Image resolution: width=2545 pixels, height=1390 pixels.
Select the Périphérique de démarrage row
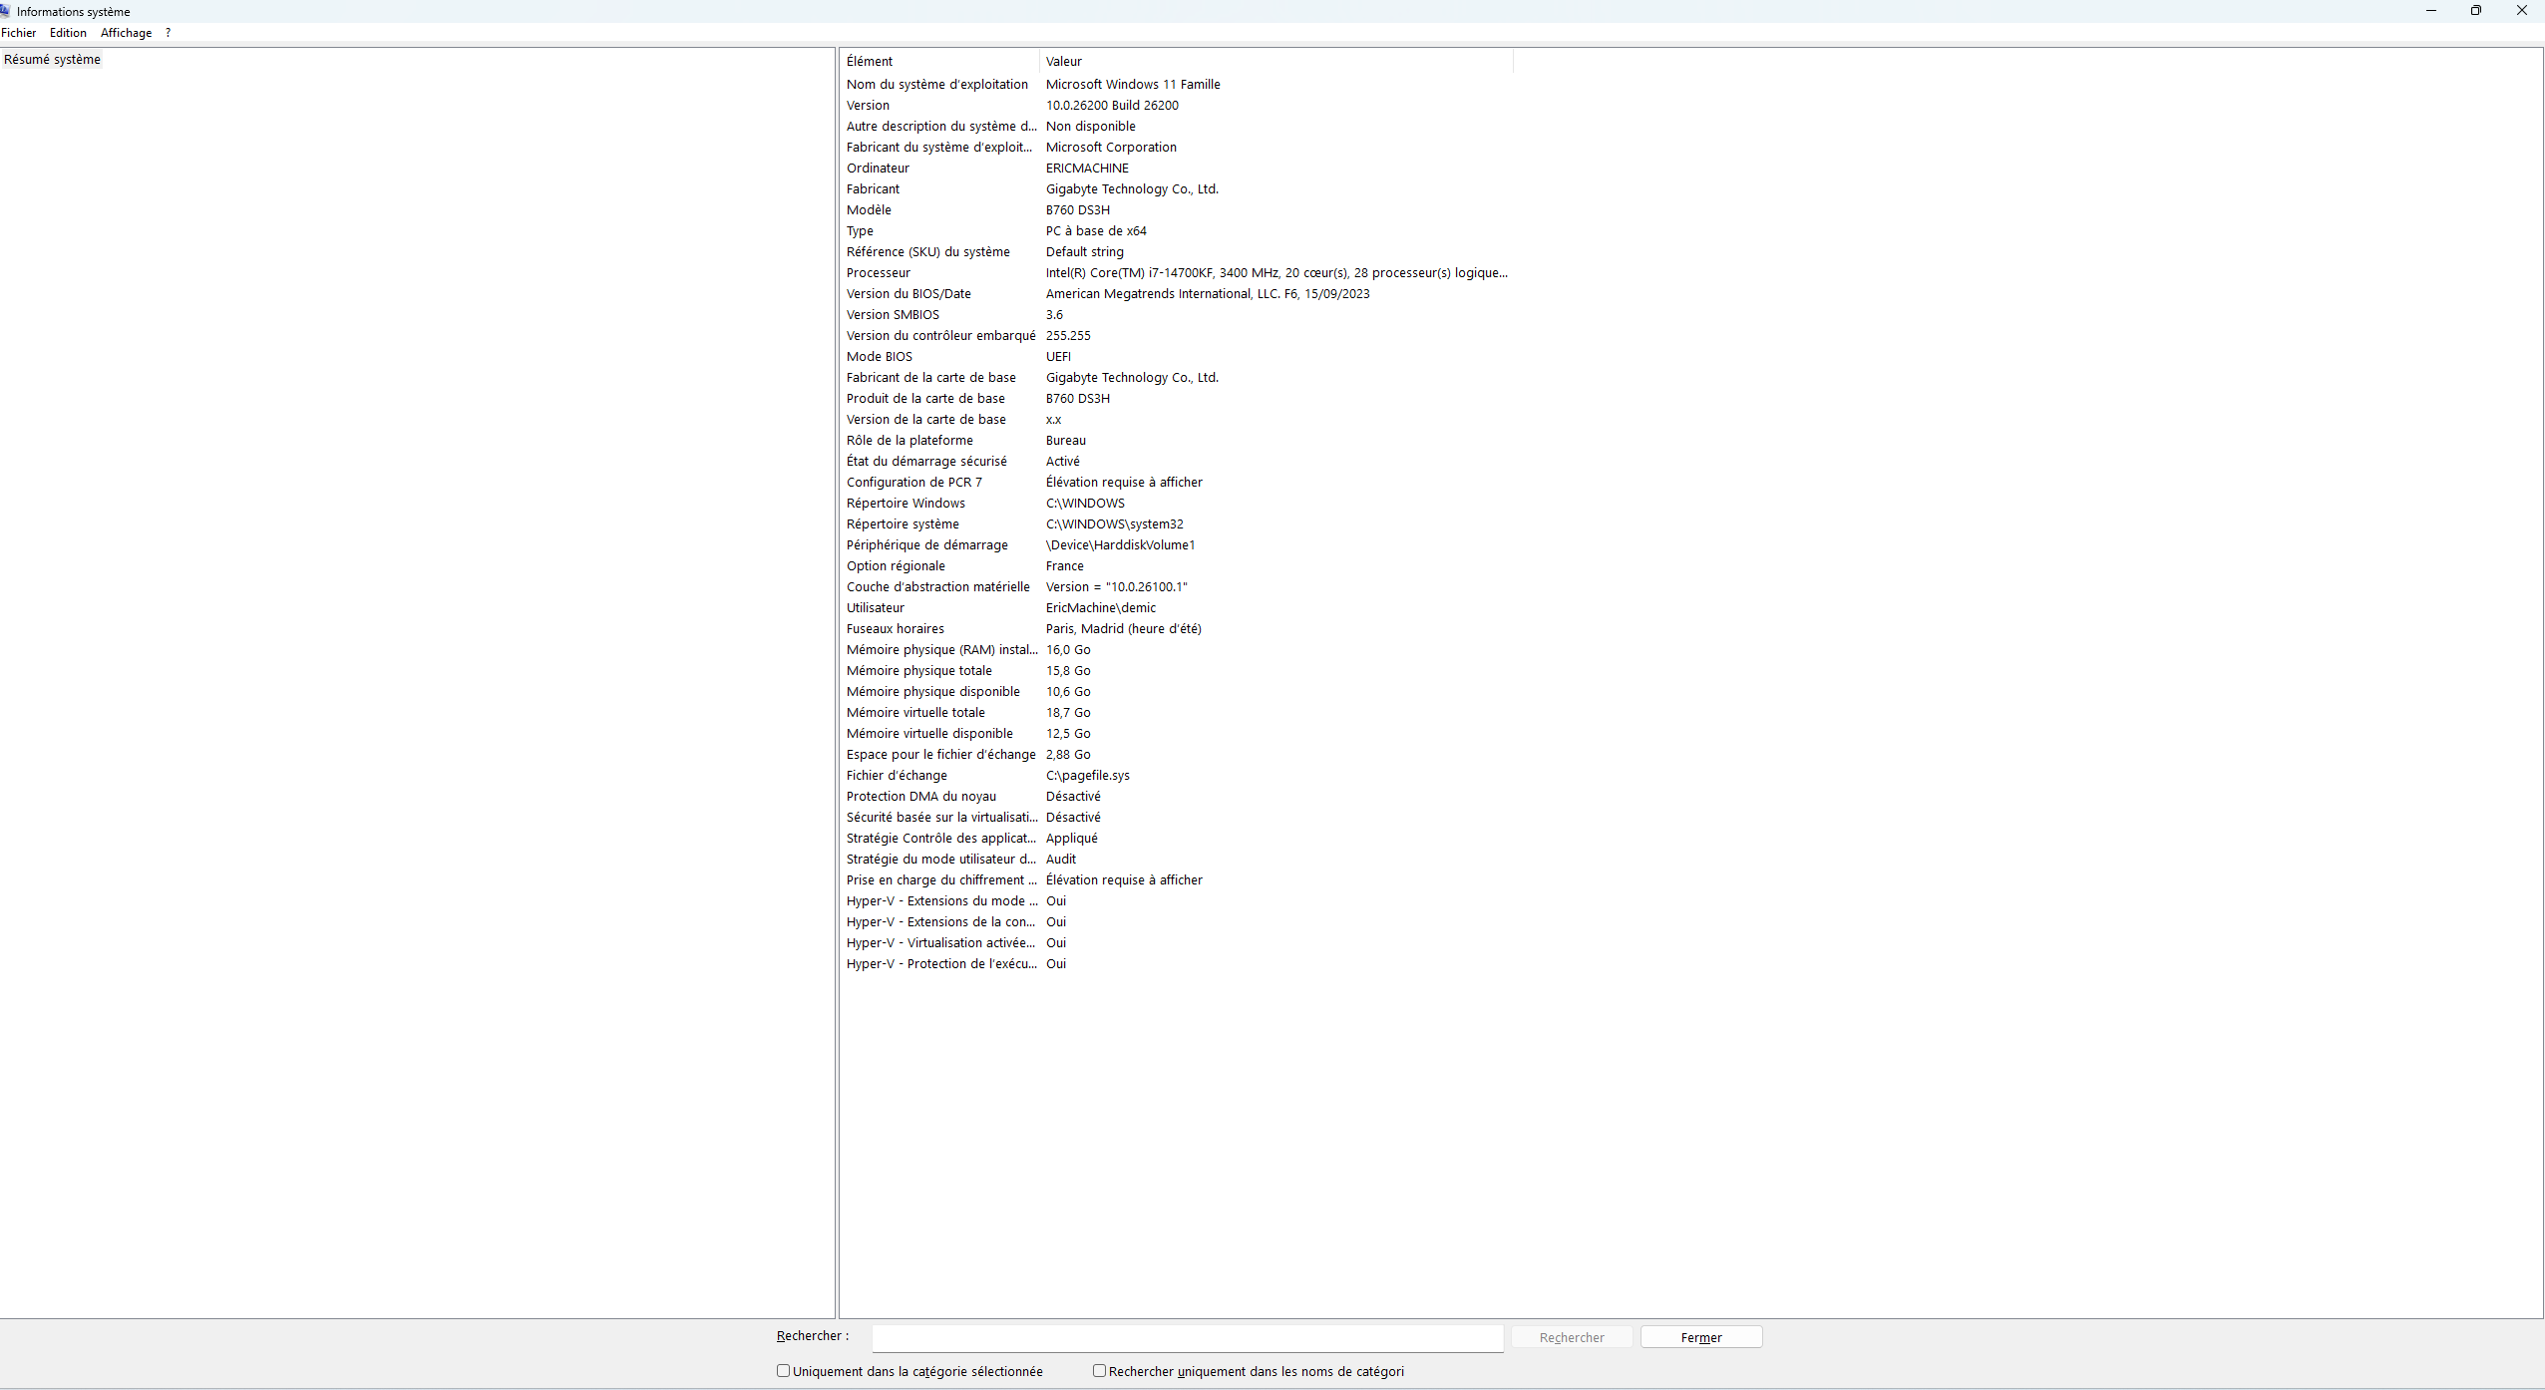[x=1177, y=545]
